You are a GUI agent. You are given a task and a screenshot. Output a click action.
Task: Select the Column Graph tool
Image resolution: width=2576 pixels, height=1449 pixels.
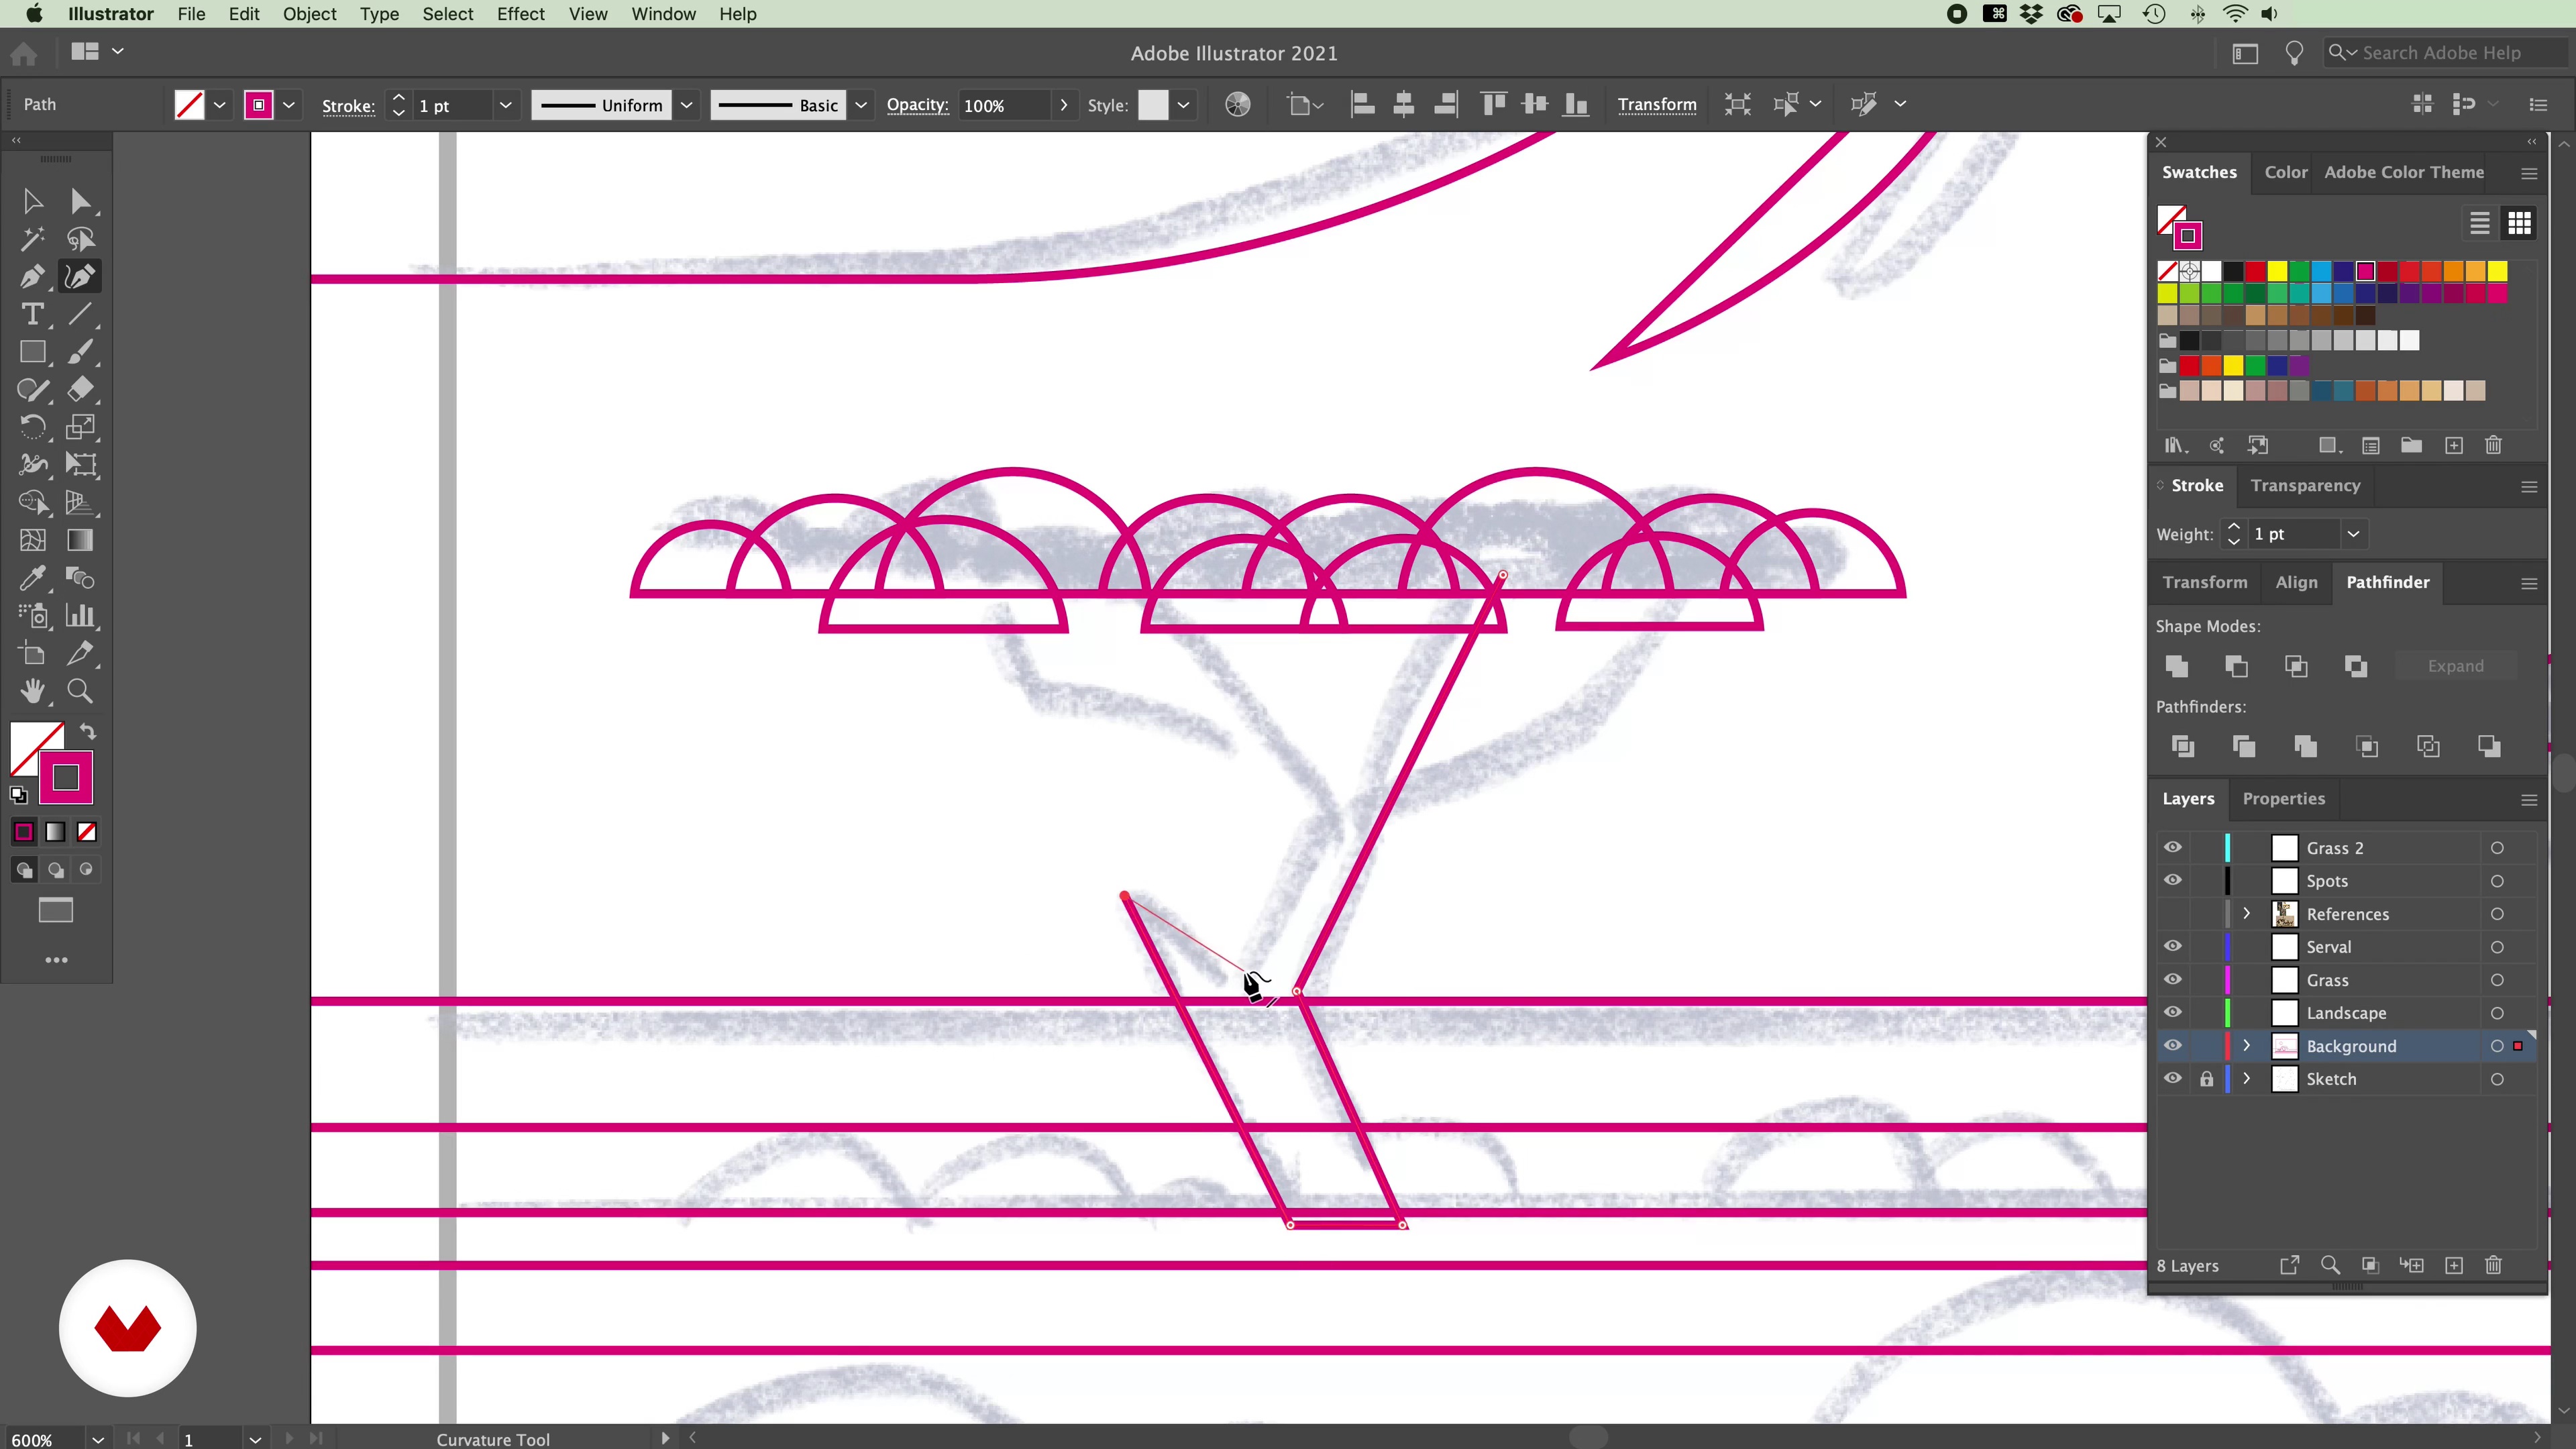[80, 615]
